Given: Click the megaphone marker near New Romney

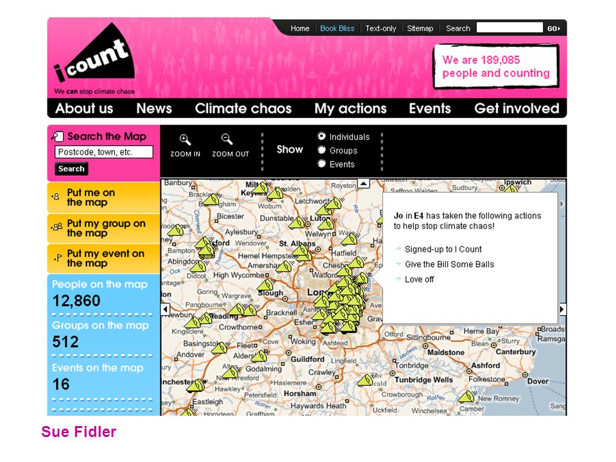Looking at the screenshot, I should click(x=466, y=397).
